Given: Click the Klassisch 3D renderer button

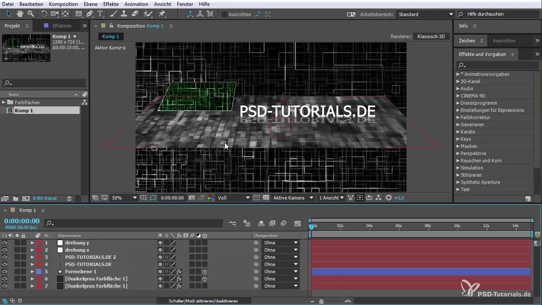Looking at the screenshot, I should click(431, 36).
